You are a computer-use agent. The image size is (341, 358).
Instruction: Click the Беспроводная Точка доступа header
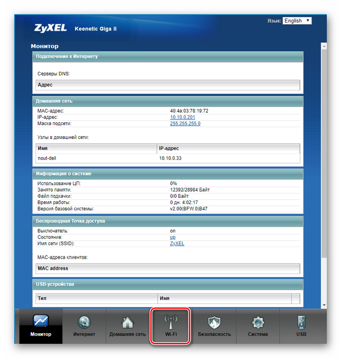point(168,221)
